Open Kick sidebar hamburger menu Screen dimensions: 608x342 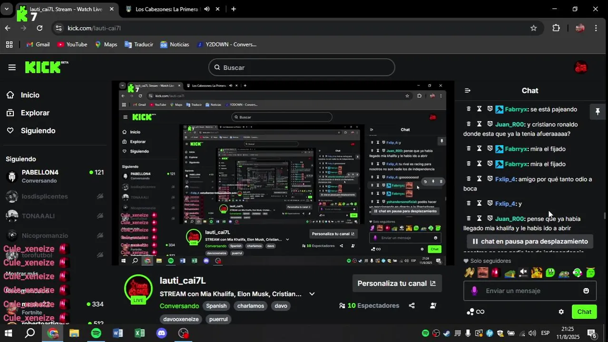tap(12, 67)
